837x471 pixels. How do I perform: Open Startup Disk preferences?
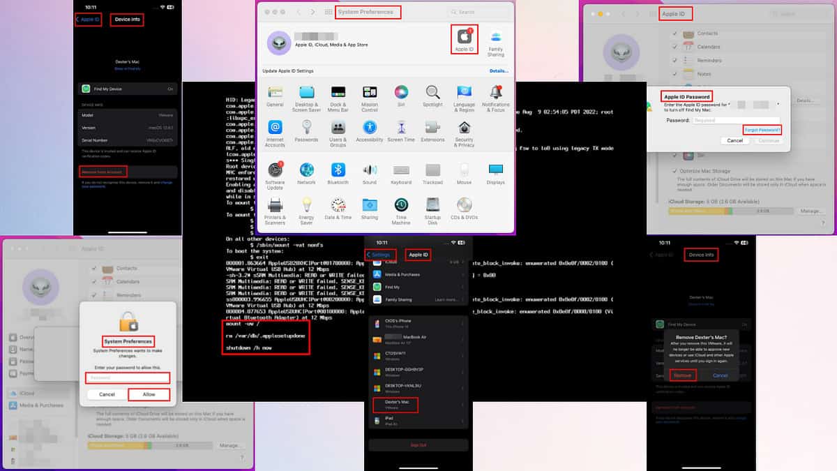point(432,211)
